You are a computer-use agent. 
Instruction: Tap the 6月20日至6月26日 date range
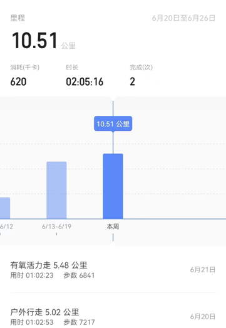[x=183, y=18]
